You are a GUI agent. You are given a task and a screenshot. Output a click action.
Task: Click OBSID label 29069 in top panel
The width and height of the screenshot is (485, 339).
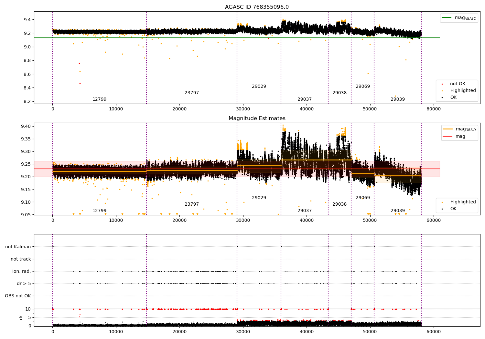click(x=363, y=87)
